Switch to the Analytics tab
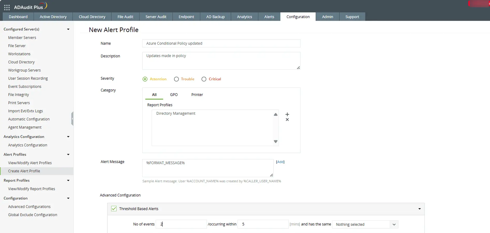The height and width of the screenshot is (233, 490). pyautogui.click(x=244, y=17)
